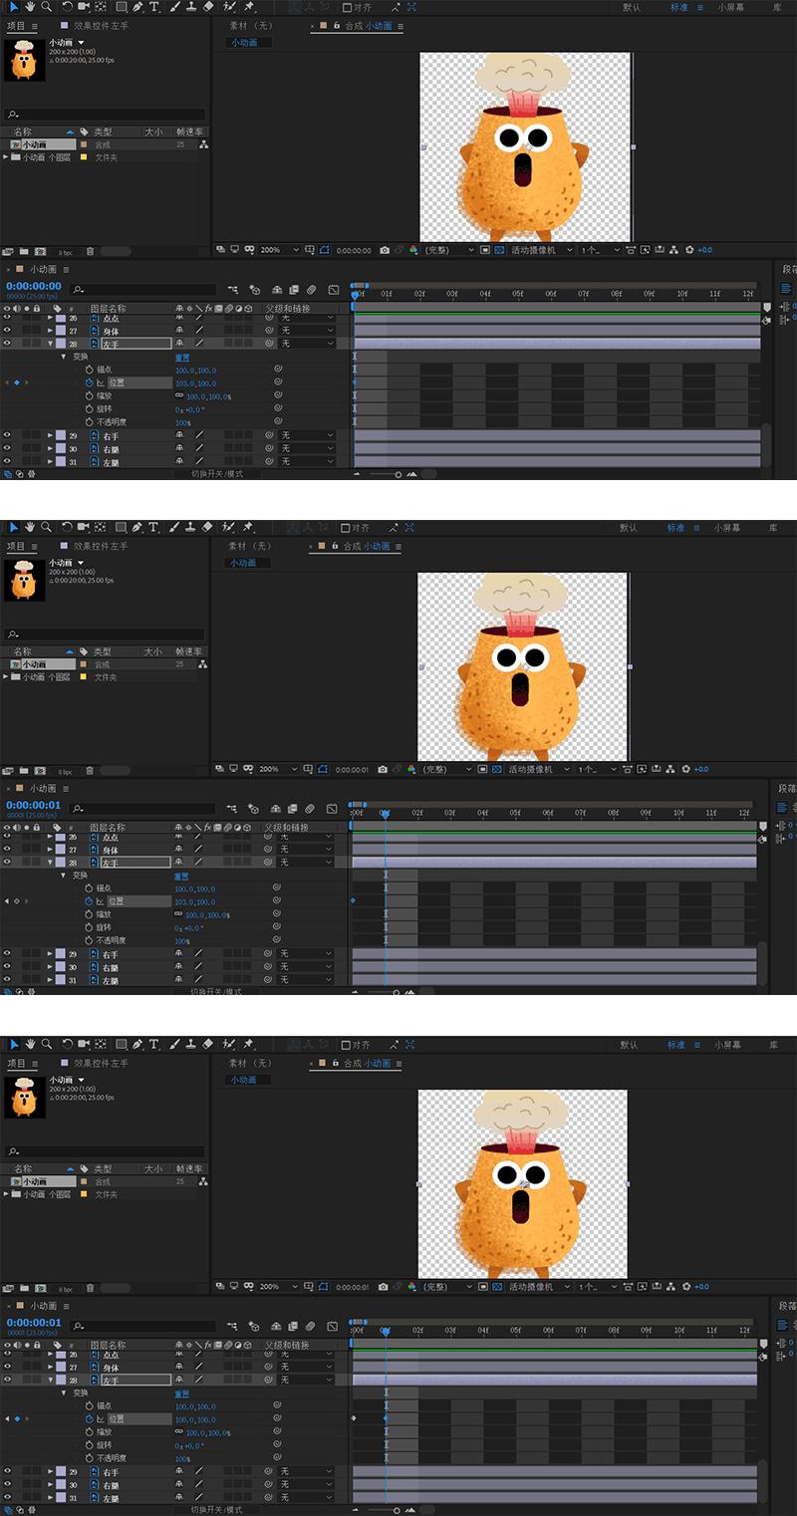Expand the 右手 layer in the bottom timeline

click(x=50, y=1472)
